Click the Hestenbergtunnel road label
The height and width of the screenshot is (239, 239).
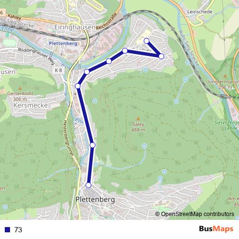point(69,138)
